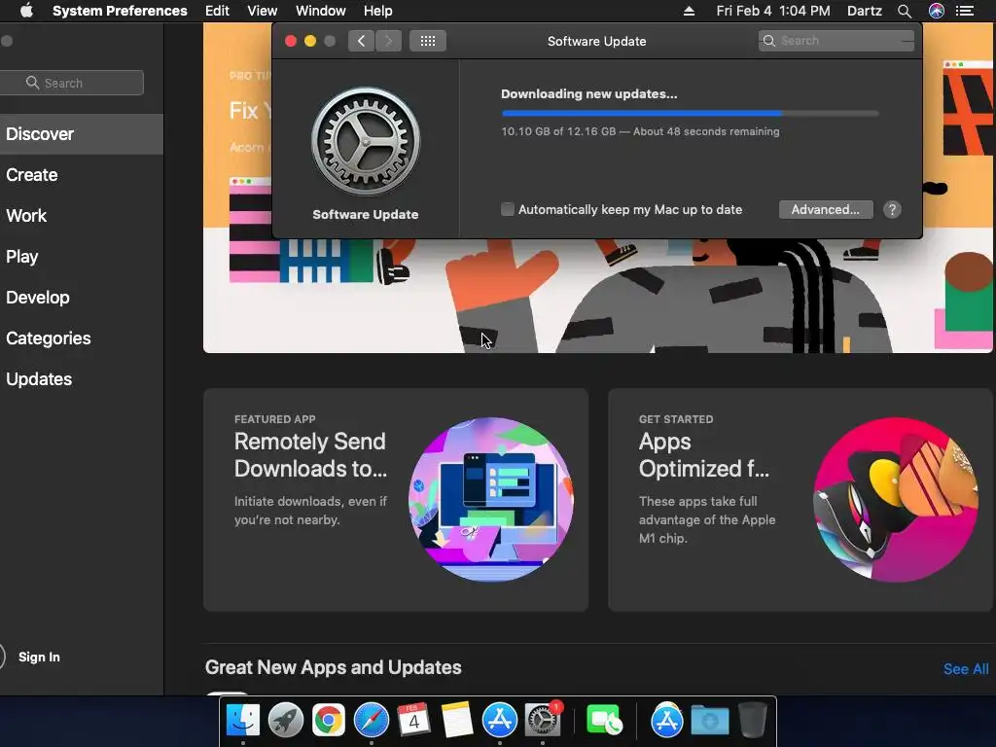Open FaceTime from the Dock
Screen dimensions: 996x747
[604, 721]
